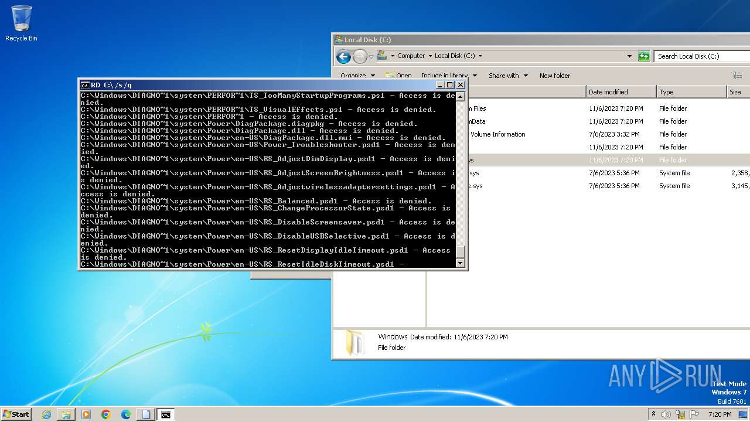Screen dimensions: 750x422
Task: Go back in Local Disk explorer
Action: point(343,56)
